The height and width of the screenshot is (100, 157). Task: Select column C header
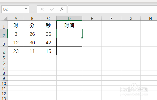coord(48,18)
